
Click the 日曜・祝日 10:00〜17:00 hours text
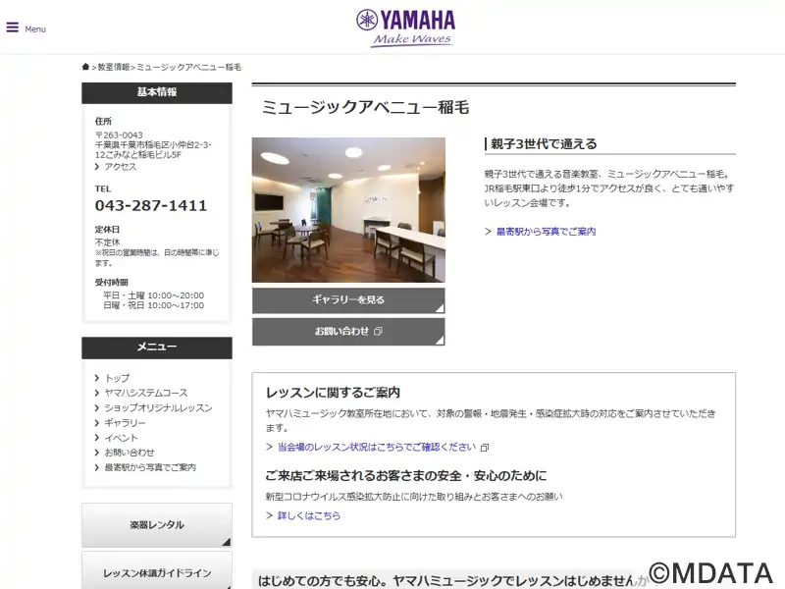tap(154, 305)
